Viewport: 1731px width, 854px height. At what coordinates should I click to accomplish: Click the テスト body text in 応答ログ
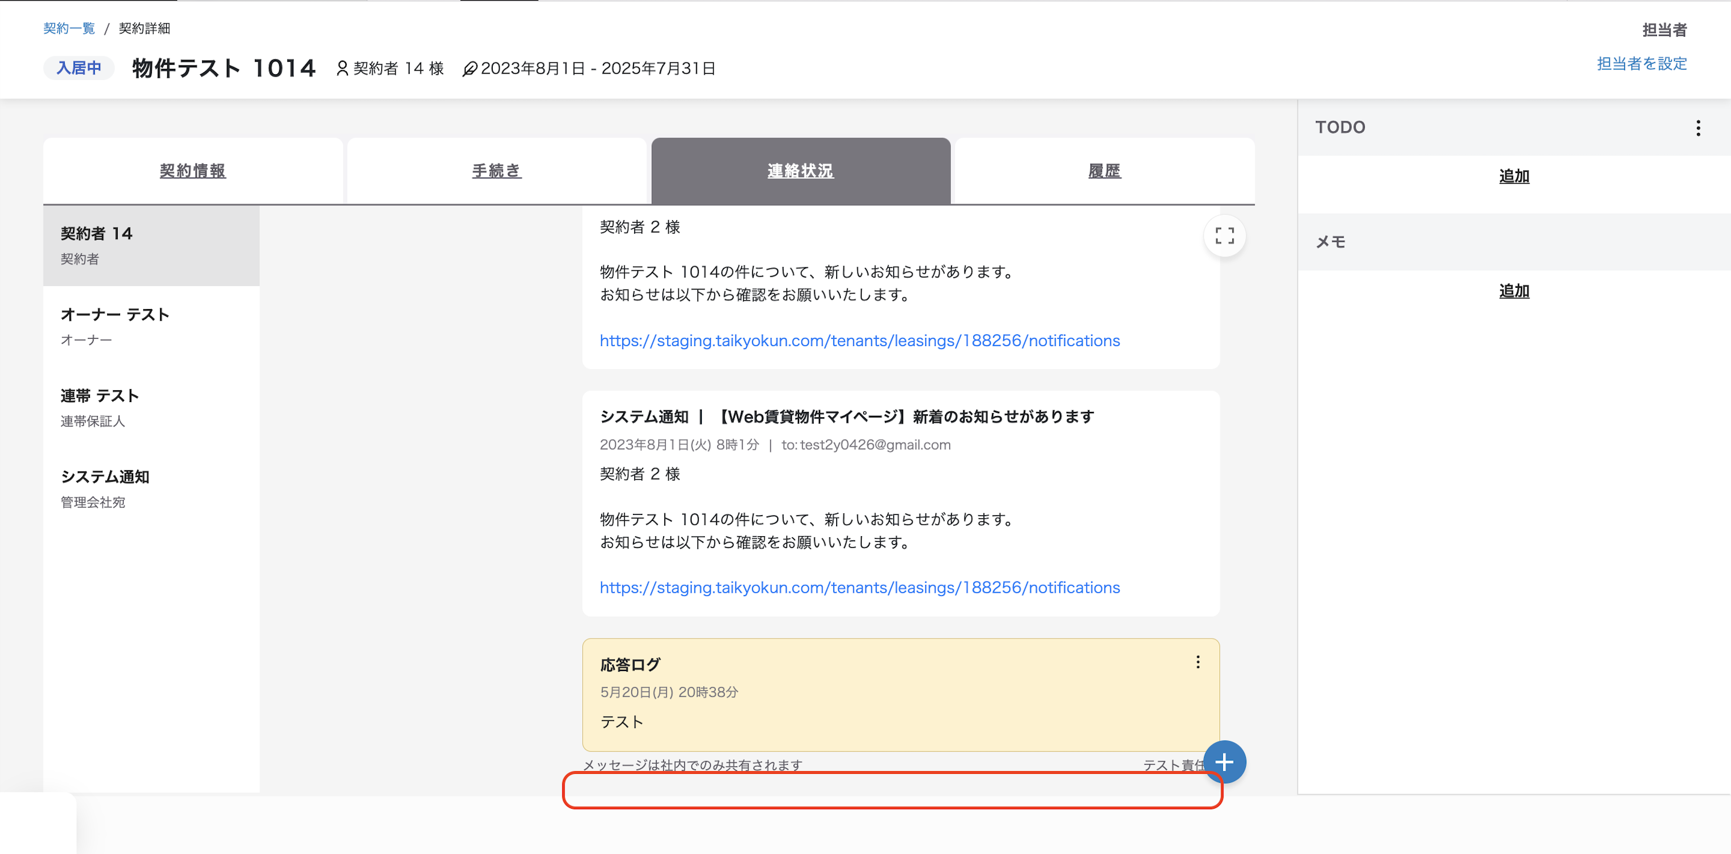[x=622, y=722]
